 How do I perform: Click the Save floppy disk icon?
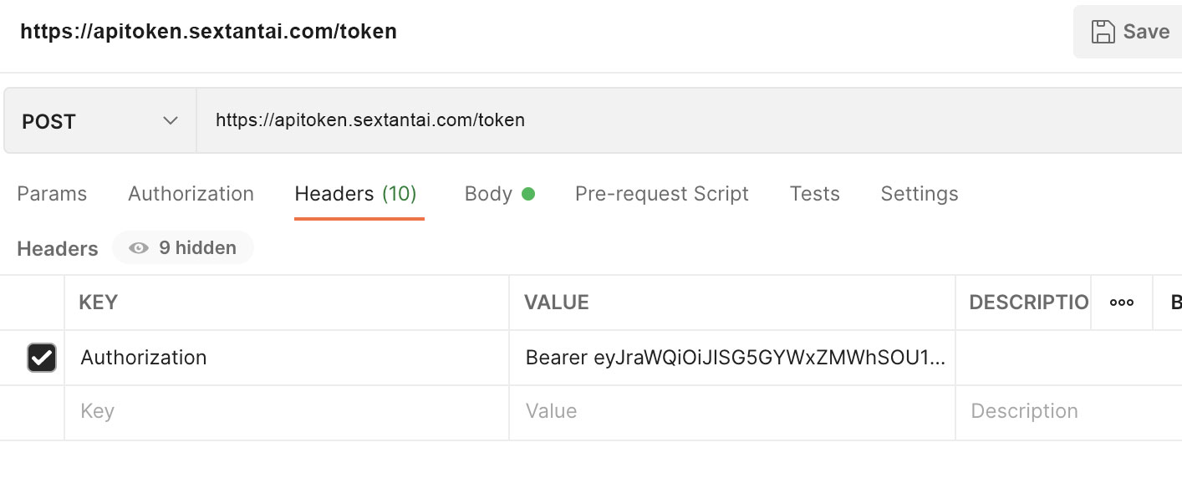(1103, 32)
